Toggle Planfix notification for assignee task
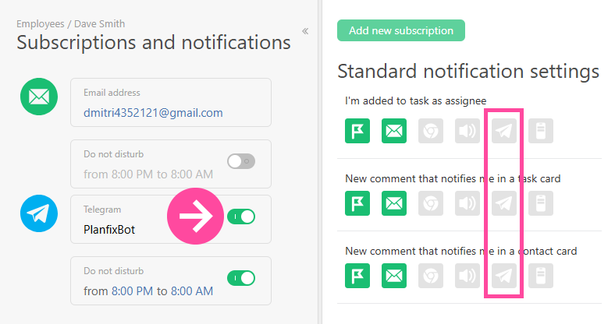615x324 pixels. [357, 131]
